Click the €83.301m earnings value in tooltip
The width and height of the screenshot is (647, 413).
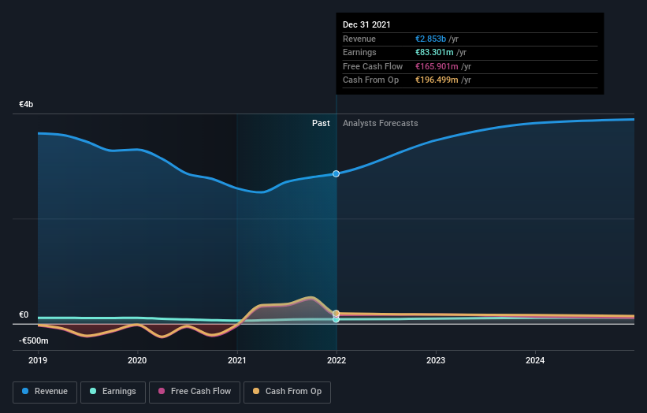point(434,52)
